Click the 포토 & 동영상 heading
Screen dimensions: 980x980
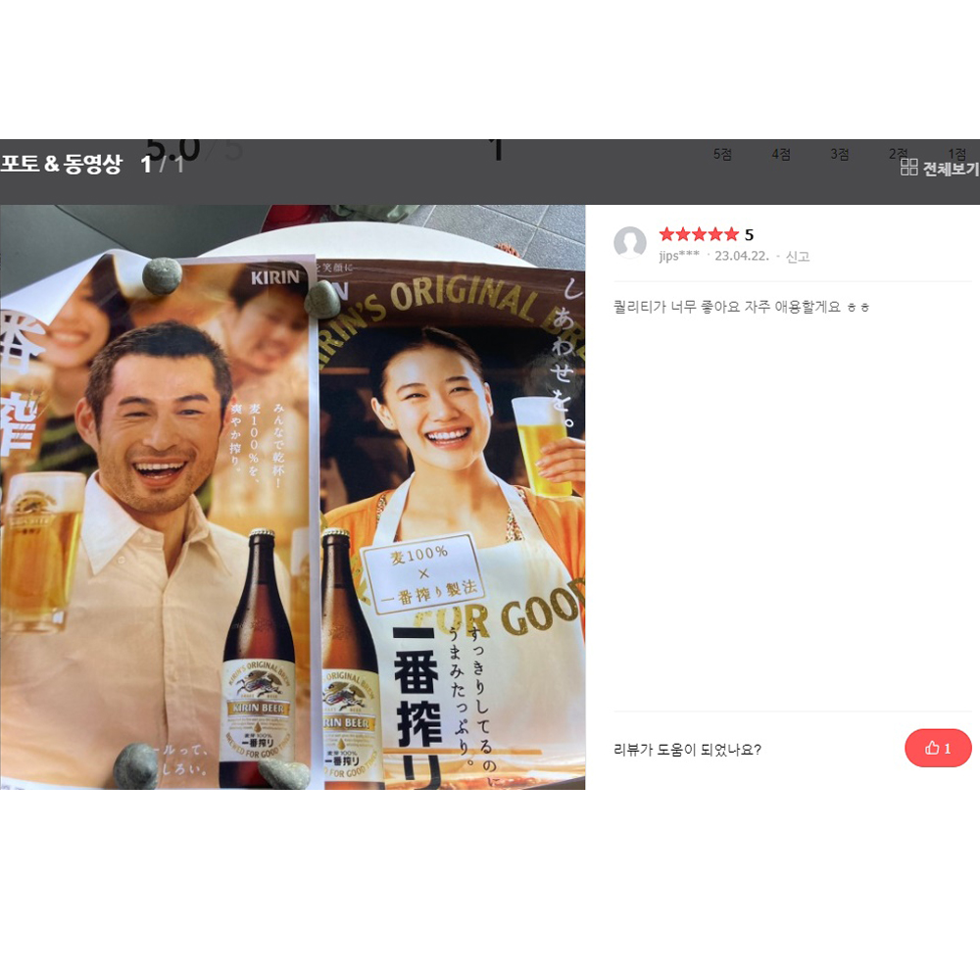click(61, 164)
